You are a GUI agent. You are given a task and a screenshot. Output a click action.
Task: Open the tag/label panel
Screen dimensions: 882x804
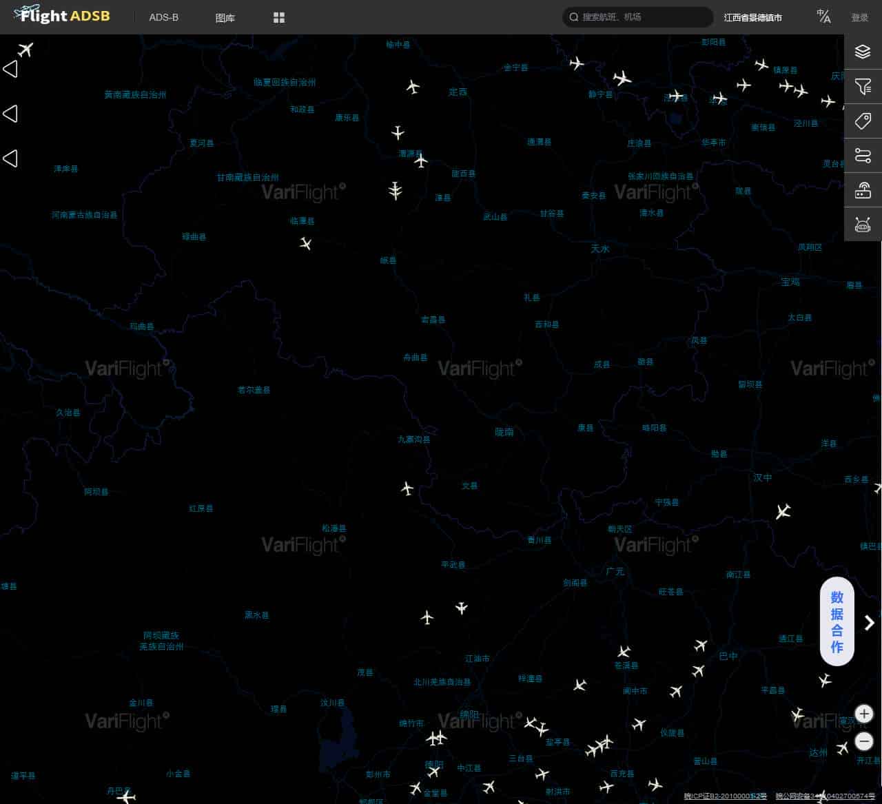[863, 121]
